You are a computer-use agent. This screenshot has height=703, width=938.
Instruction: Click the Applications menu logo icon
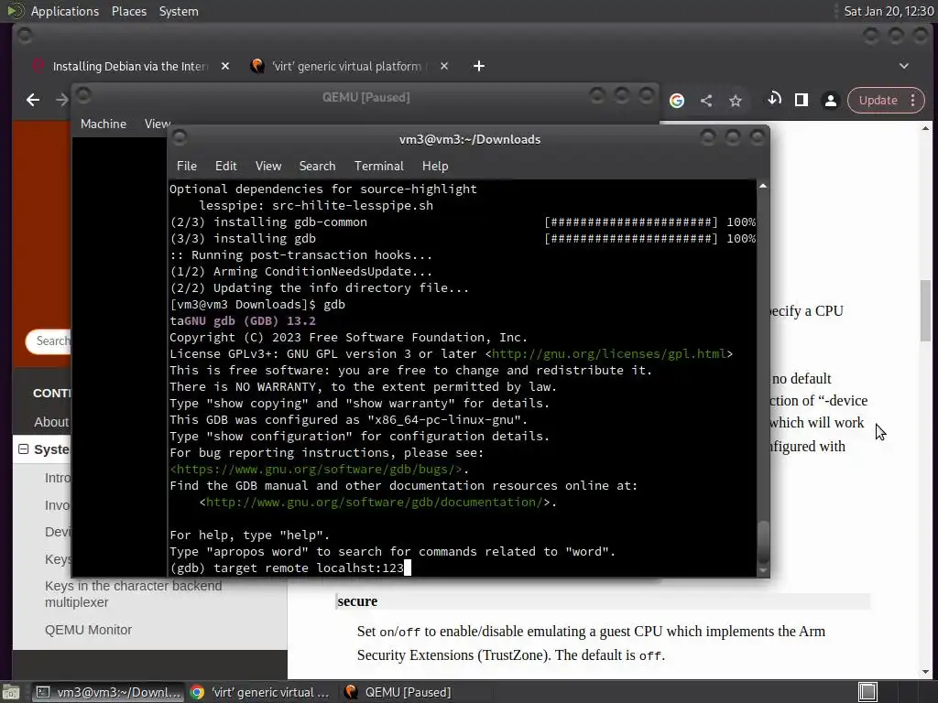coord(16,11)
